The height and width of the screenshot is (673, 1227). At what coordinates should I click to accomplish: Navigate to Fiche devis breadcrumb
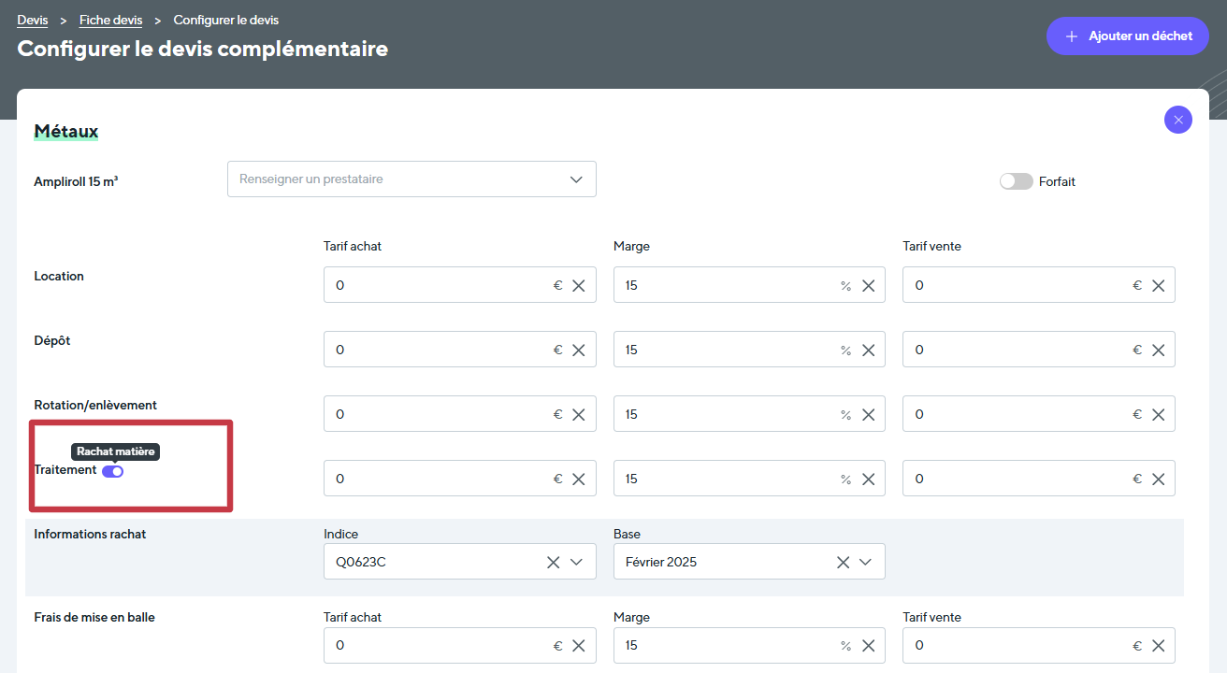coord(110,20)
